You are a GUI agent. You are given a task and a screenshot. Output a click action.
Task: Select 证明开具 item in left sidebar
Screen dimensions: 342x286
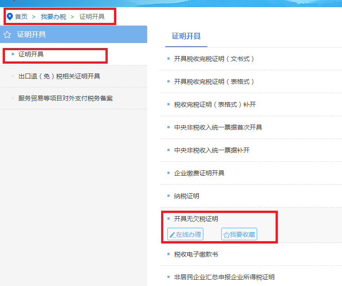click(31, 54)
